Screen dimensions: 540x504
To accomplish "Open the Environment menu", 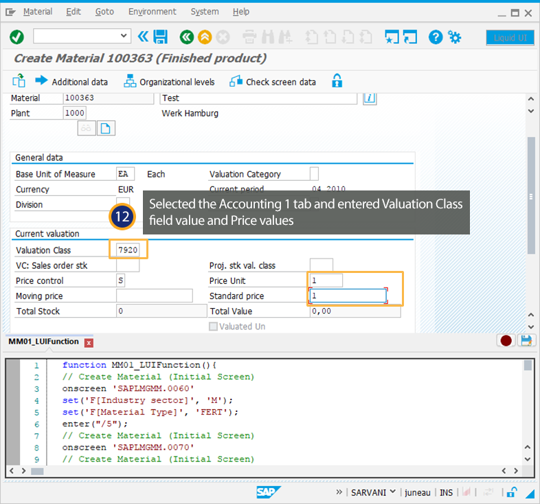I will [x=153, y=12].
